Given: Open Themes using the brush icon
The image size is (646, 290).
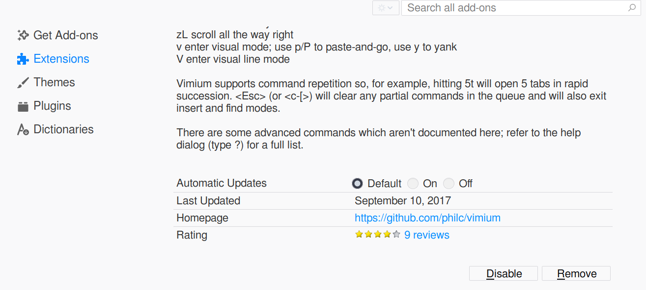Looking at the screenshot, I should (22, 82).
